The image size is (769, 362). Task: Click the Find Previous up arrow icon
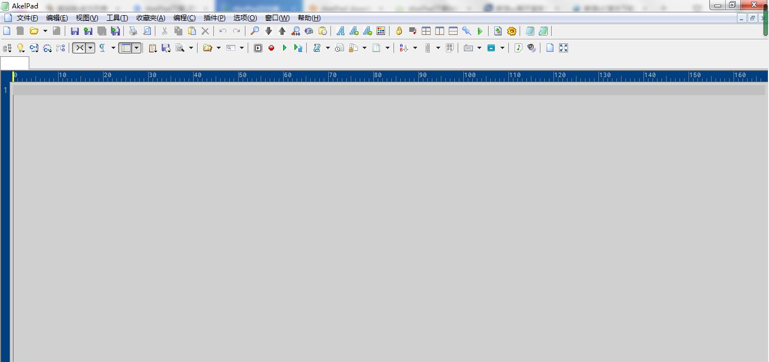pyautogui.click(x=282, y=31)
